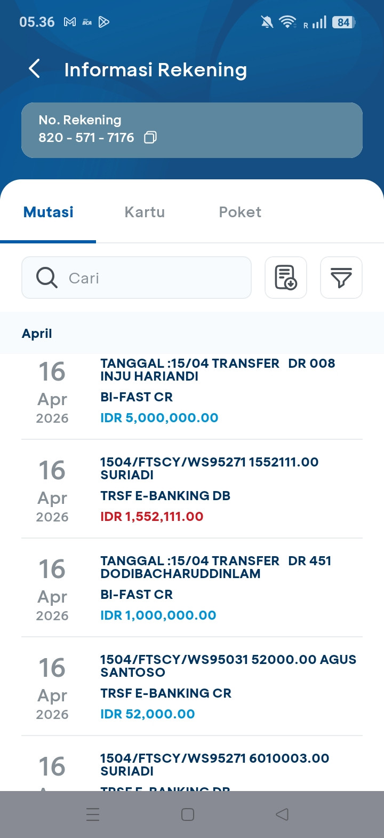Tap the April month header
This screenshot has width=384, height=838.
(37, 334)
